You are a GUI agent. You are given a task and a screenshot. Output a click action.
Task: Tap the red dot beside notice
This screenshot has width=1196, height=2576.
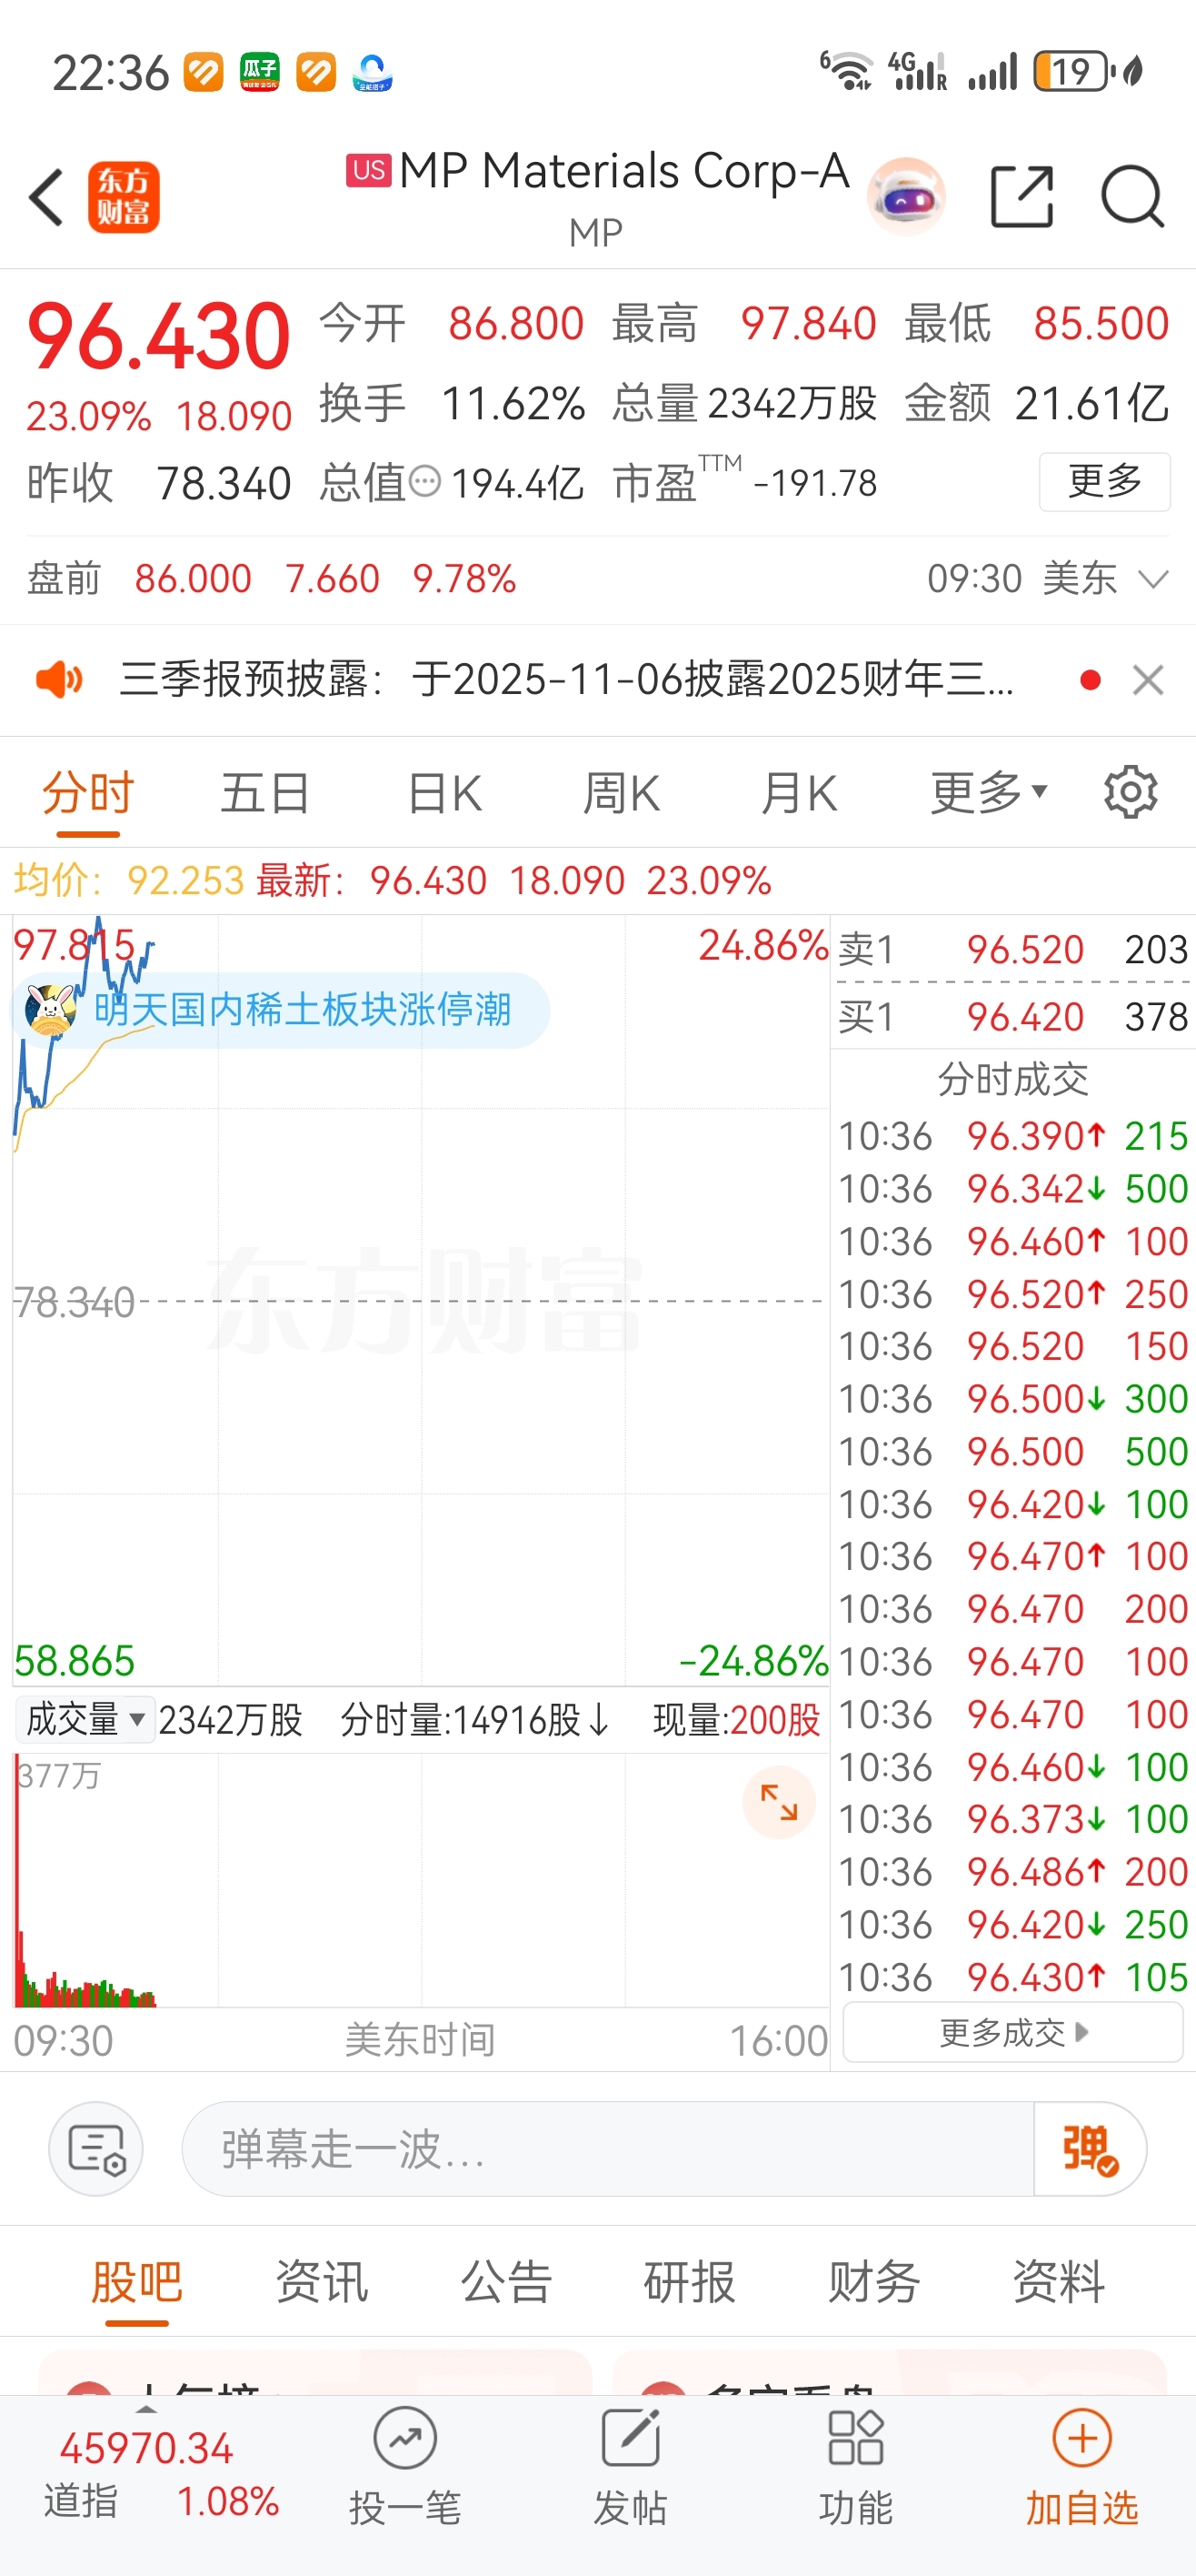pyautogui.click(x=1090, y=680)
